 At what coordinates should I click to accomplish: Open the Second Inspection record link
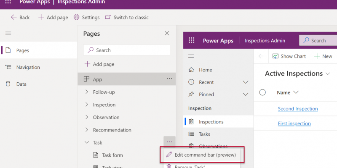(x=298, y=109)
